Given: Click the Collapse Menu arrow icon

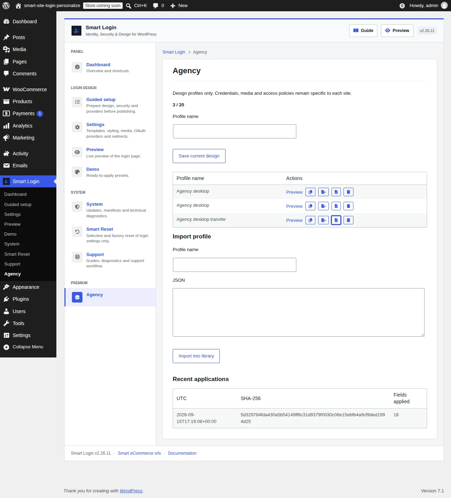Looking at the screenshot, I should [6, 347].
